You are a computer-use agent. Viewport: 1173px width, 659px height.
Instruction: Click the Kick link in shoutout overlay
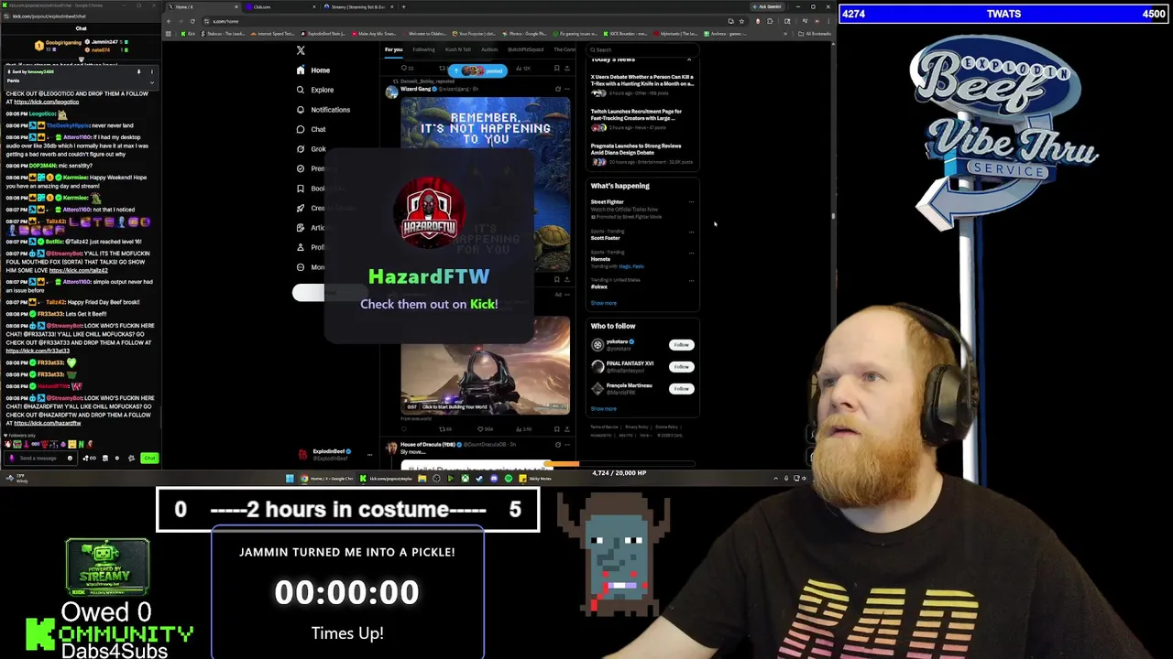point(483,304)
